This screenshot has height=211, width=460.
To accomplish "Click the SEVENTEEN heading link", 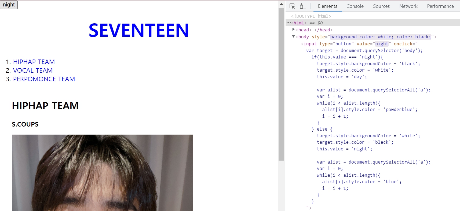I will (139, 30).
